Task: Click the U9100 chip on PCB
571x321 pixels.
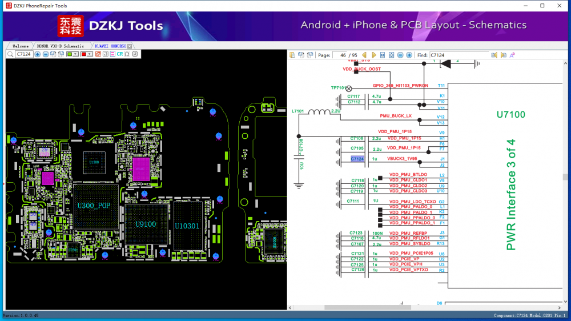Action: (146, 224)
